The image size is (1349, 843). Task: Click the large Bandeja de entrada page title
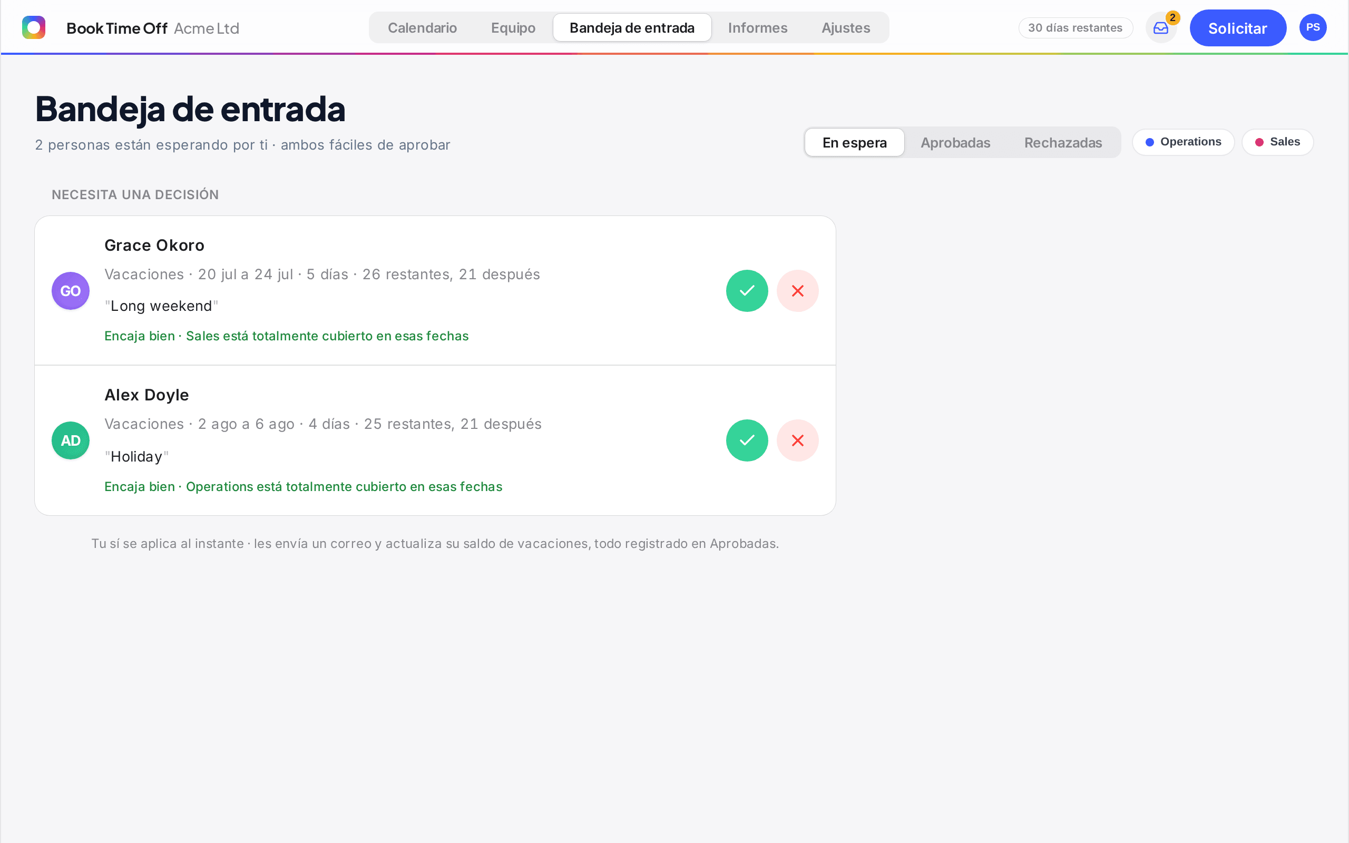click(190, 109)
